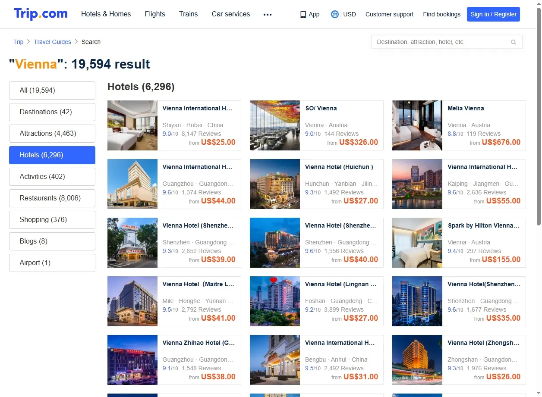Click 8,147 Reviews text
542x397 pixels.
click(x=202, y=134)
